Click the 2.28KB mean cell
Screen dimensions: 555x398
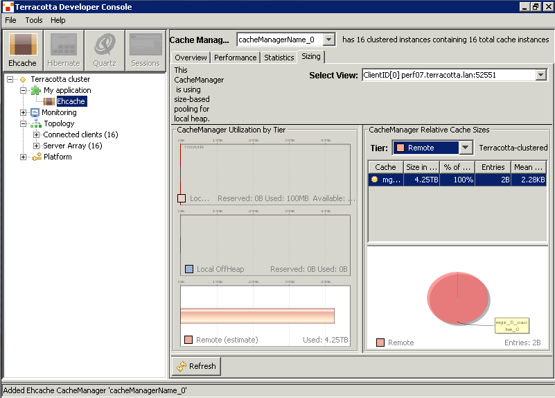coord(528,180)
